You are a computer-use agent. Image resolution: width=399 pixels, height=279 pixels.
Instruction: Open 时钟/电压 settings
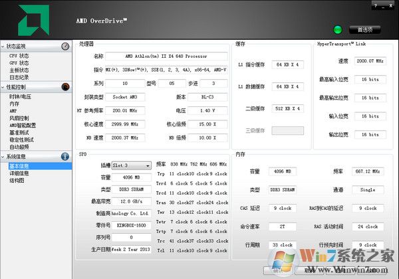click(x=21, y=97)
